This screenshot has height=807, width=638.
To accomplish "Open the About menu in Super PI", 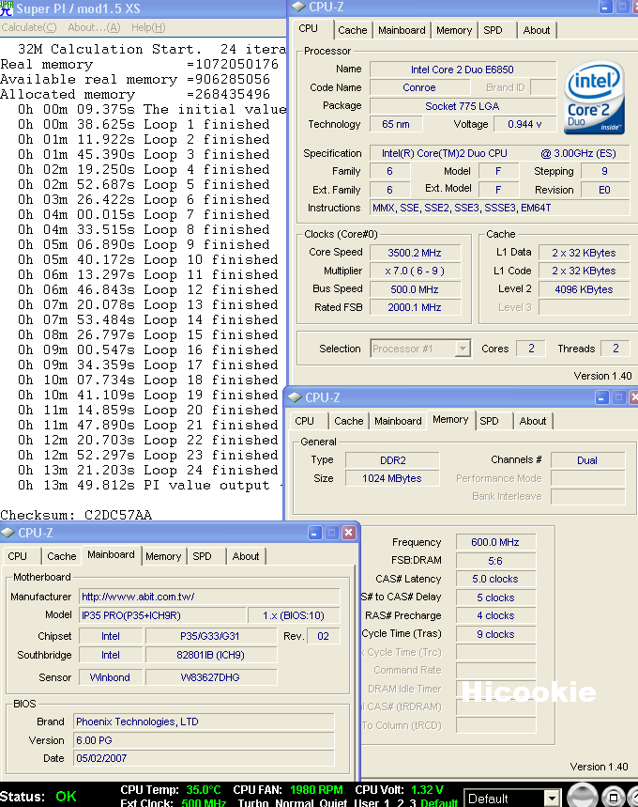I will point(94,27).
